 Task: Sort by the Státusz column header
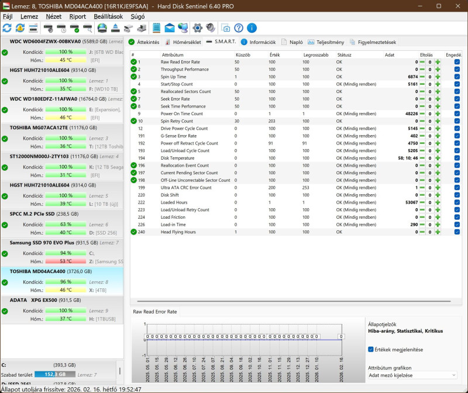coord(344,55)
